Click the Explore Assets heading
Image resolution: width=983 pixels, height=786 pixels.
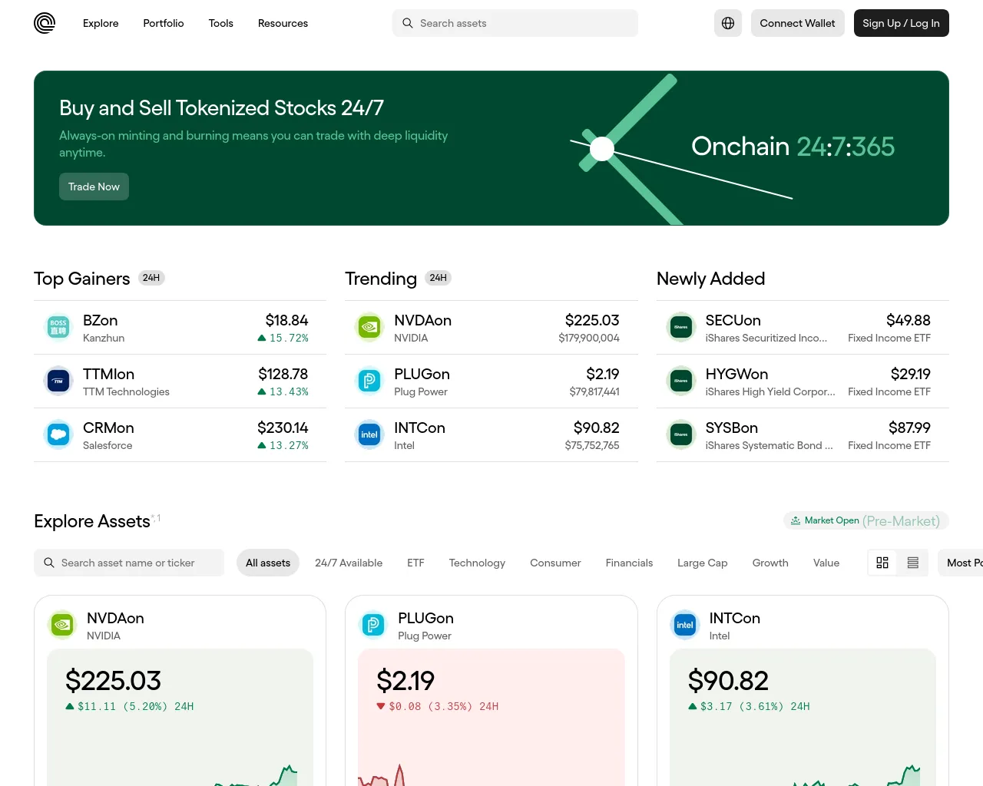92,521
